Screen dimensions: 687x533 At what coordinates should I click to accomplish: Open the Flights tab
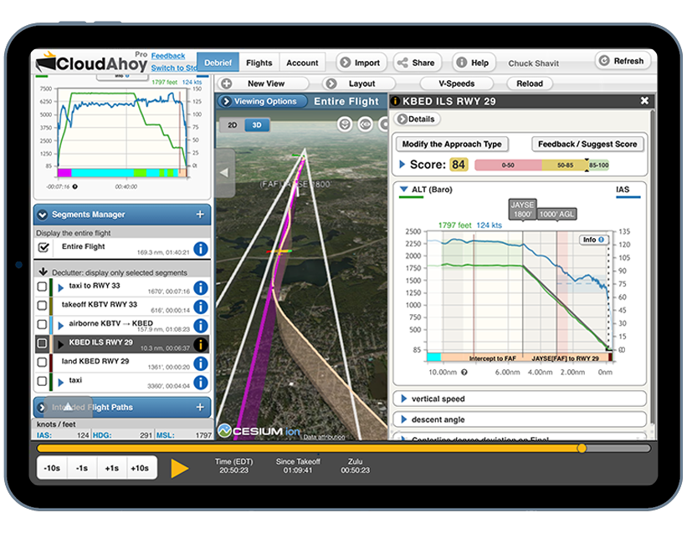[259, 63]
